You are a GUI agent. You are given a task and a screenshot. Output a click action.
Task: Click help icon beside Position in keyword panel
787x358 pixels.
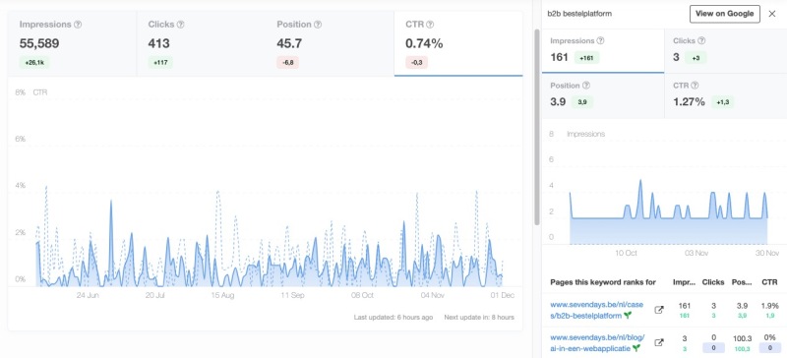pos(586,86)
